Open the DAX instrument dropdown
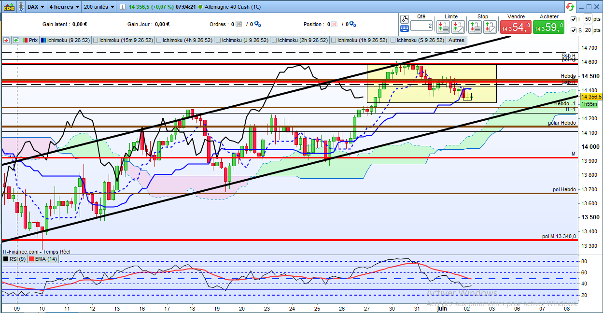Screen dimensions: 603x313 pyautogui.click(x=36, y=7)
